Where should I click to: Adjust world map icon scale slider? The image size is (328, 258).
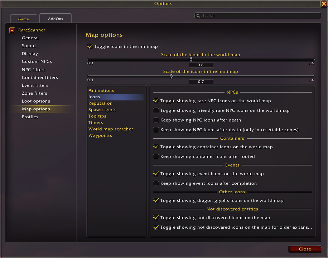[x=191, y=59]
